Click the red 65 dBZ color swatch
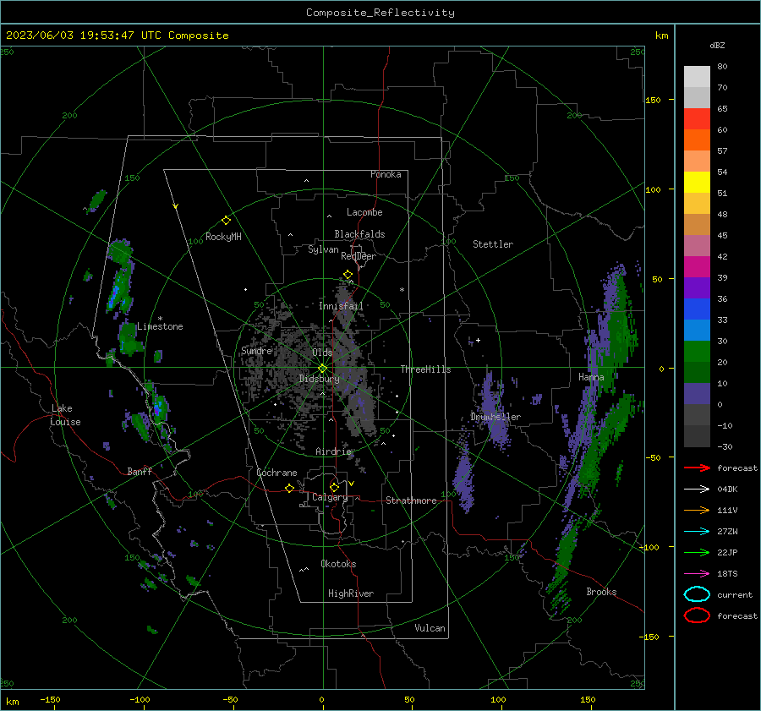The image size is (761, 711). tap(697, 119)
